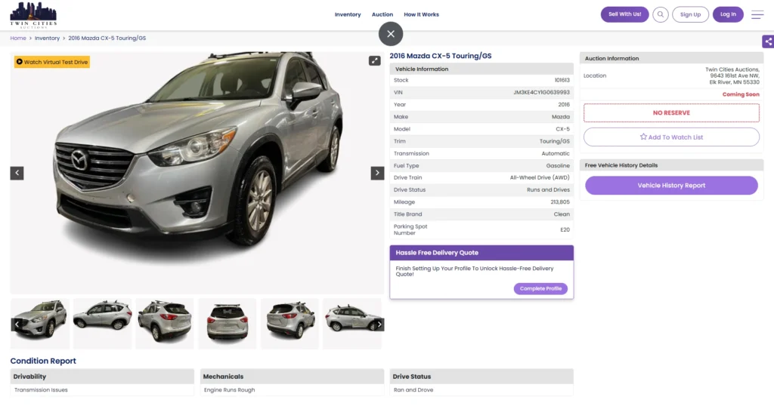Open the Auction menu item

pos(382,14)
